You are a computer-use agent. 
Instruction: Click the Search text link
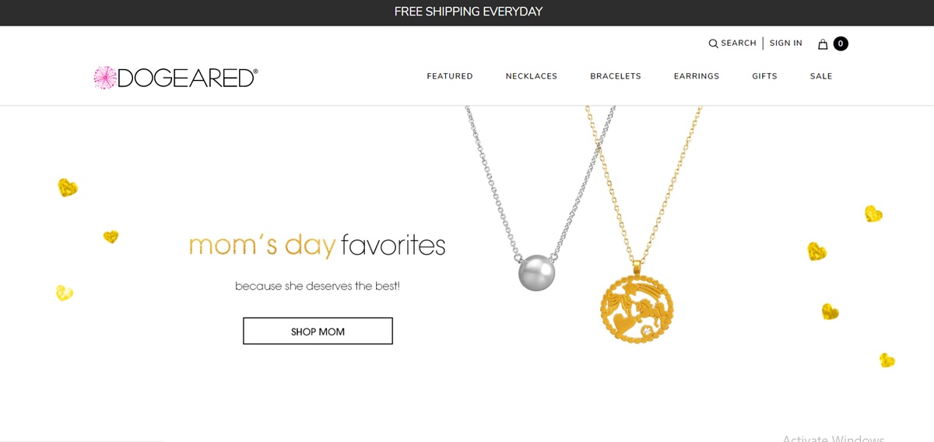[x=739, y=44]
